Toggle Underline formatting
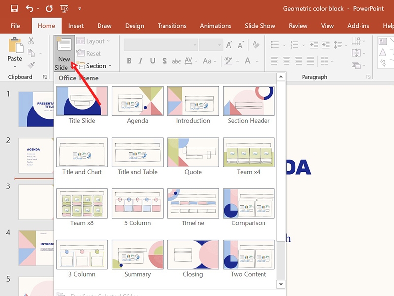Viewport: 394px width, 296px height. pyautogui.click(x=153, y=61)
